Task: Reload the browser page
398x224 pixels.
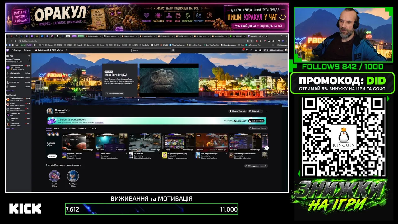Action: 16,41
